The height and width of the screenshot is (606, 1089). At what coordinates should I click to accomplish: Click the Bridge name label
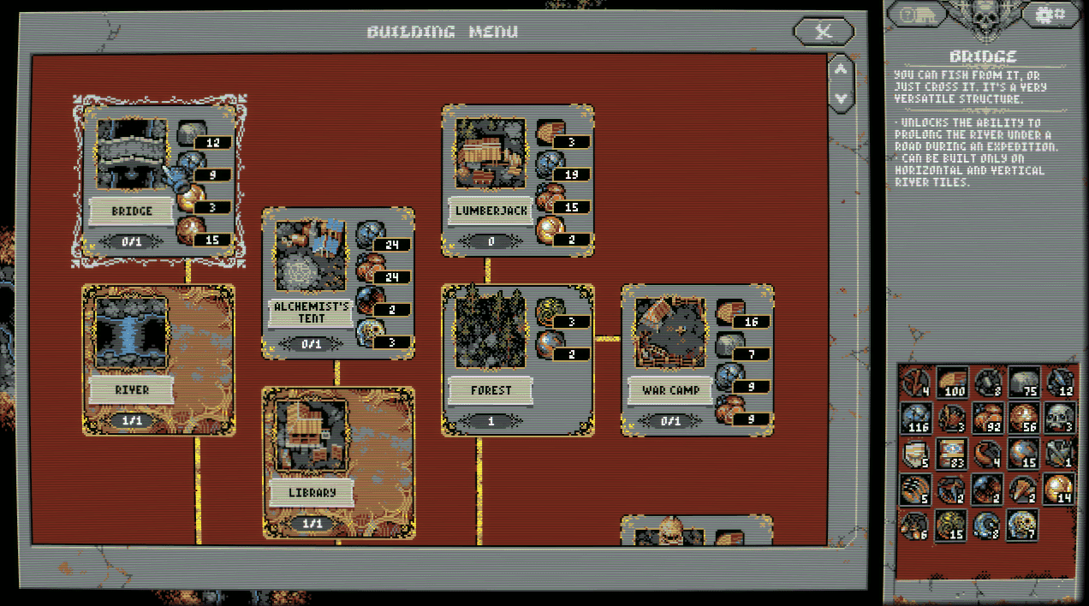[131, 211]
